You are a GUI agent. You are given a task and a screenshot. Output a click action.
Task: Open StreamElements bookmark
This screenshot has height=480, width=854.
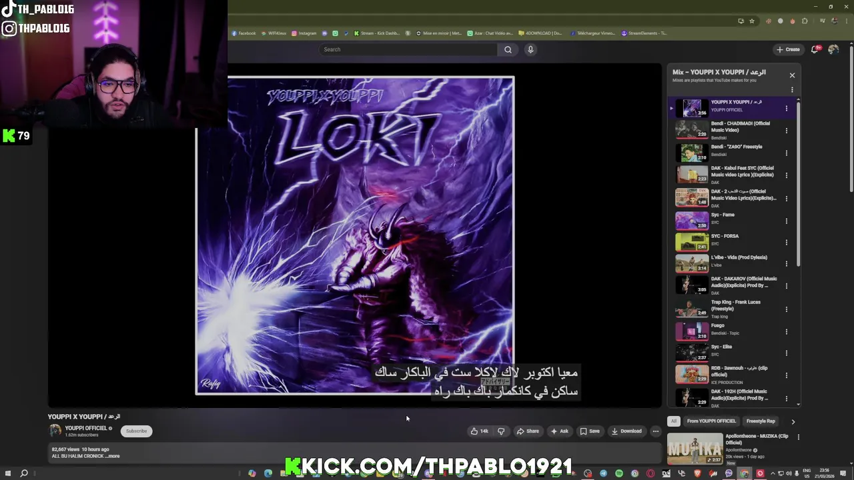(x=645, y=33)
